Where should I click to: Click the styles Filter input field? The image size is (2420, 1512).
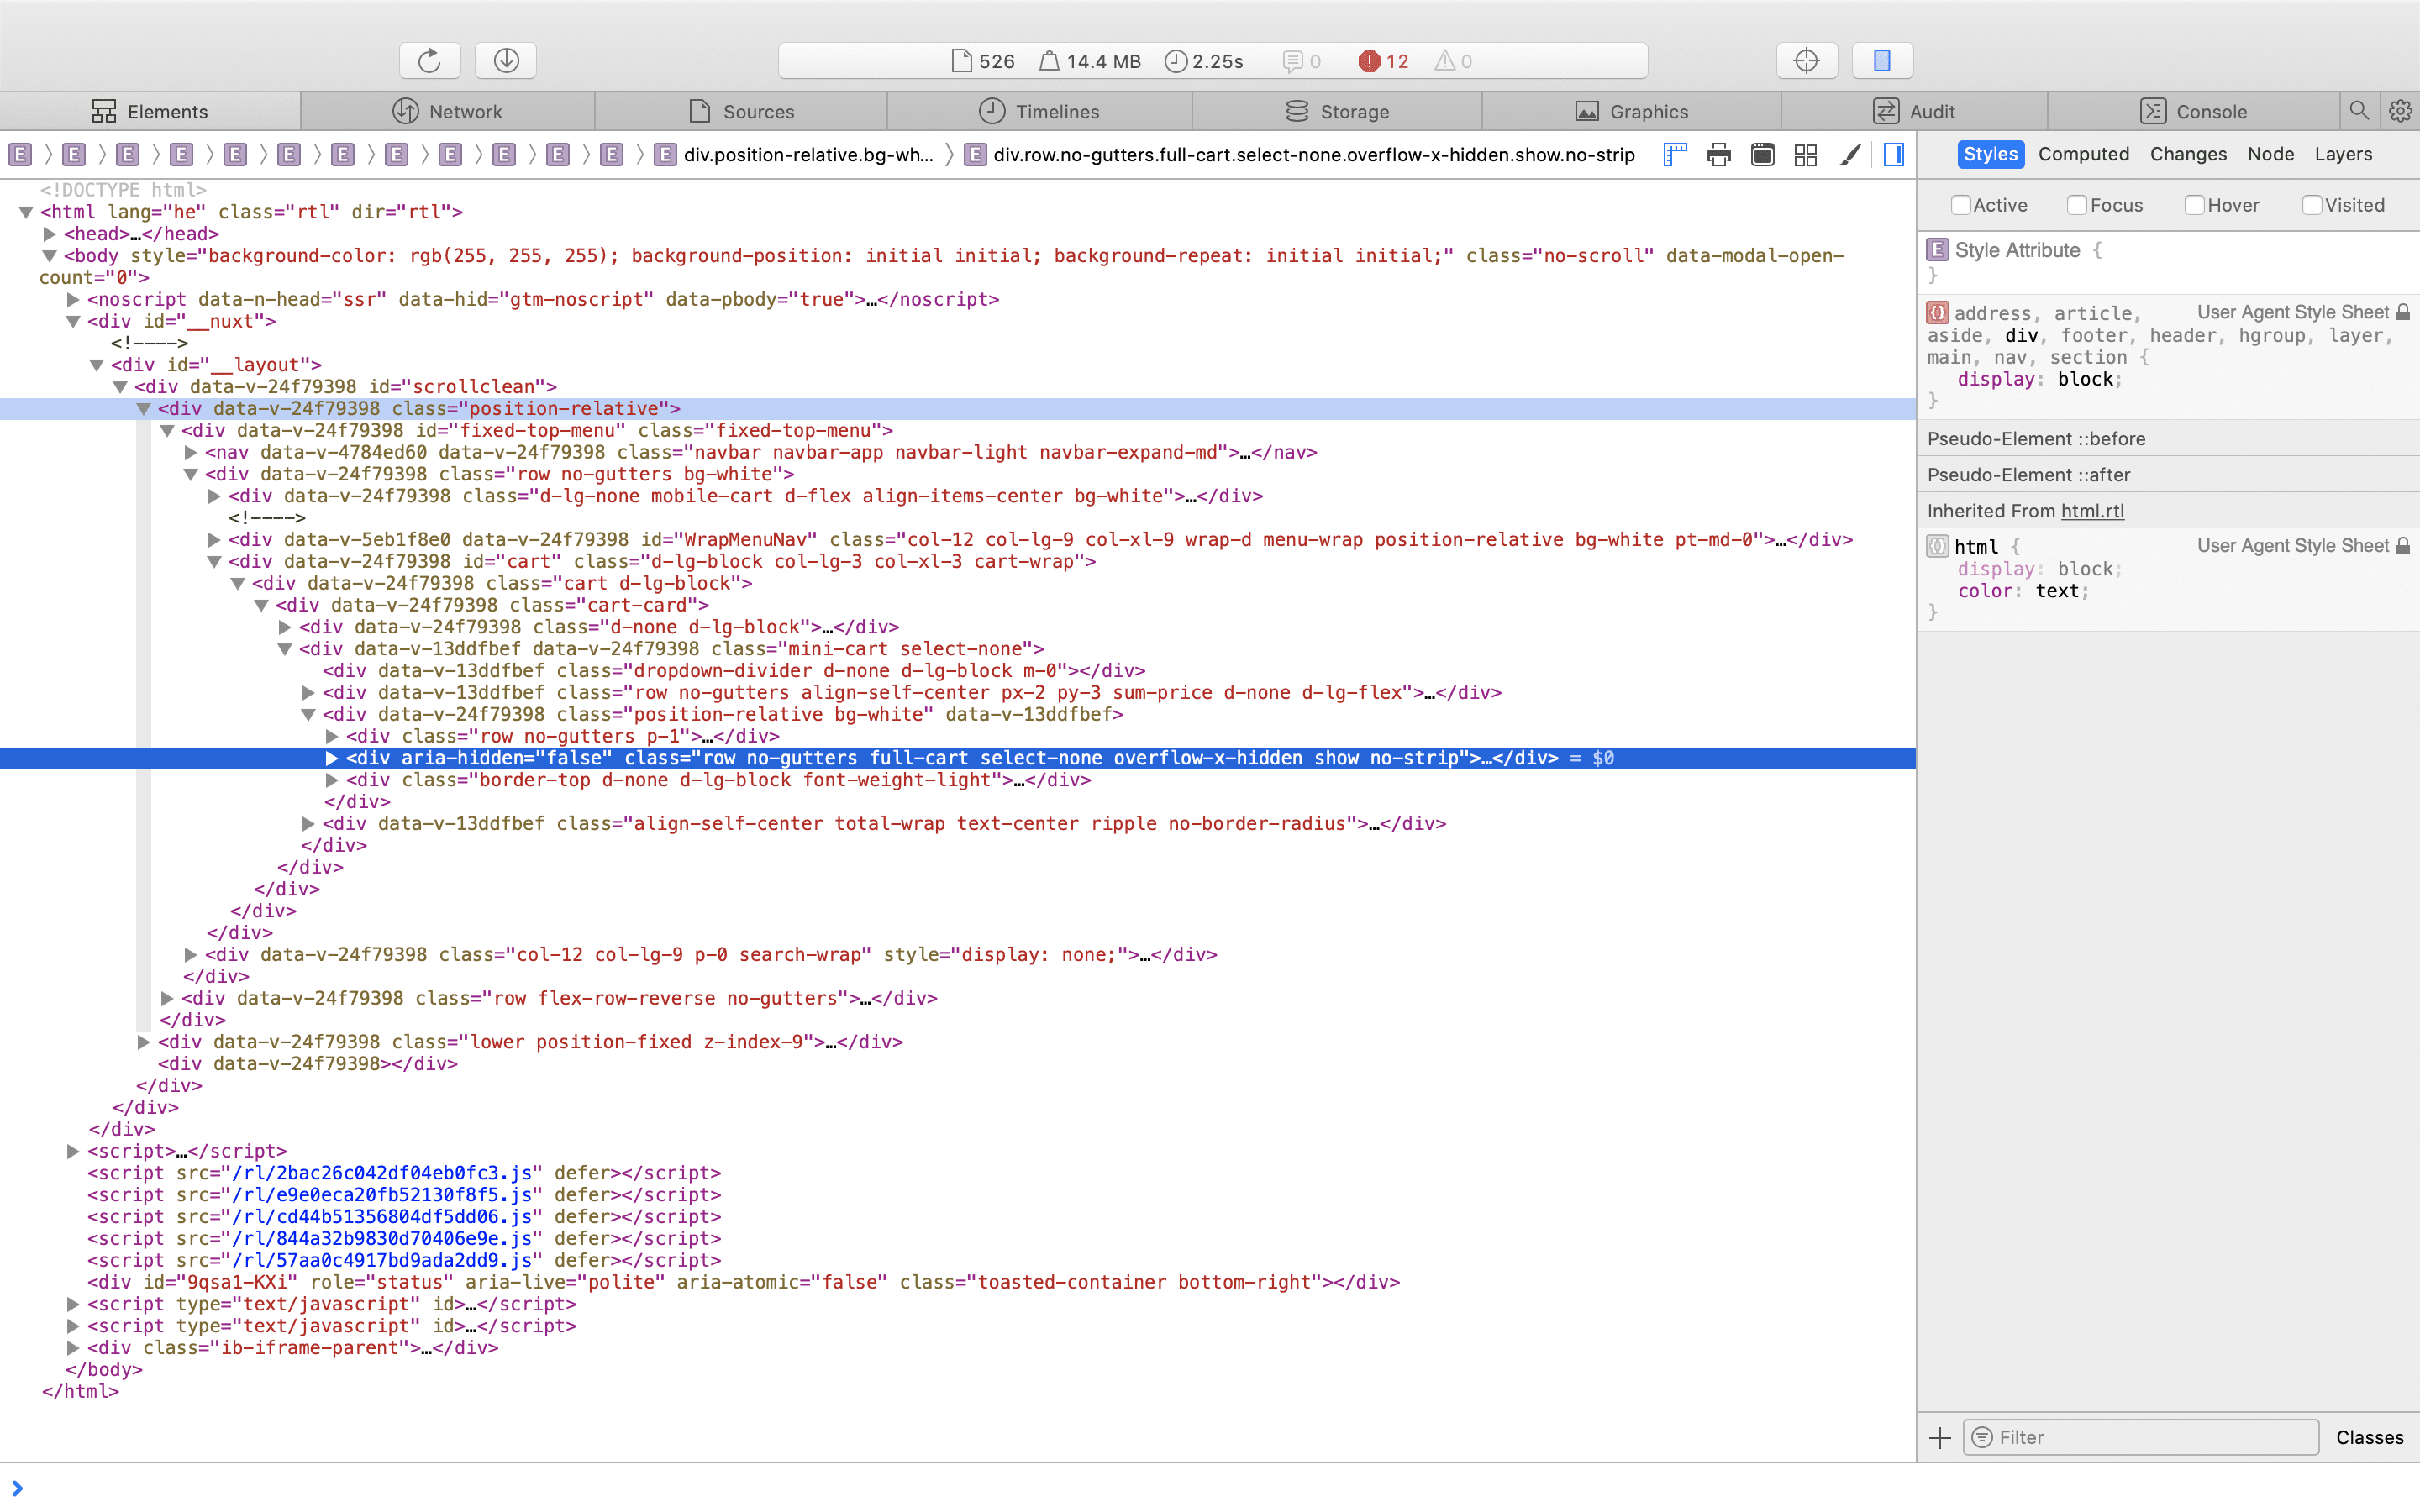click(x=2140, y=1437)
